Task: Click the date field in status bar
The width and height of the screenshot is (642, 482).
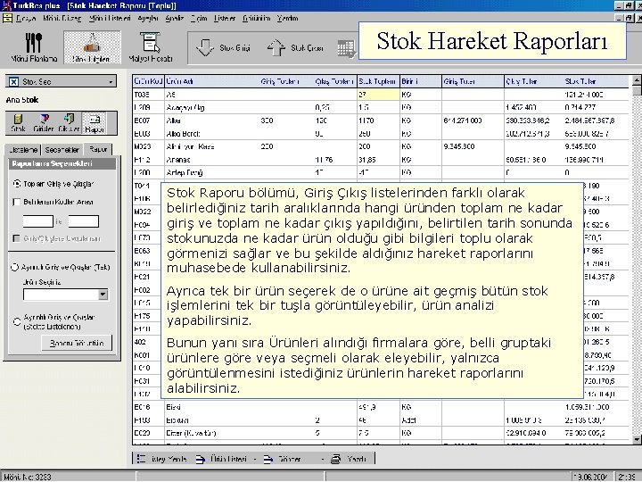Action: [592, 477]
